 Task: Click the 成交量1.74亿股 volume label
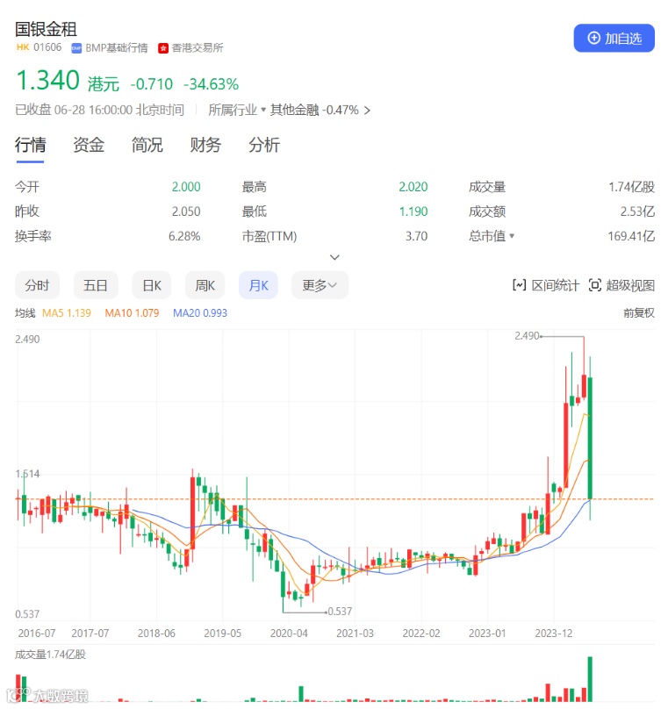click(50, 655)
